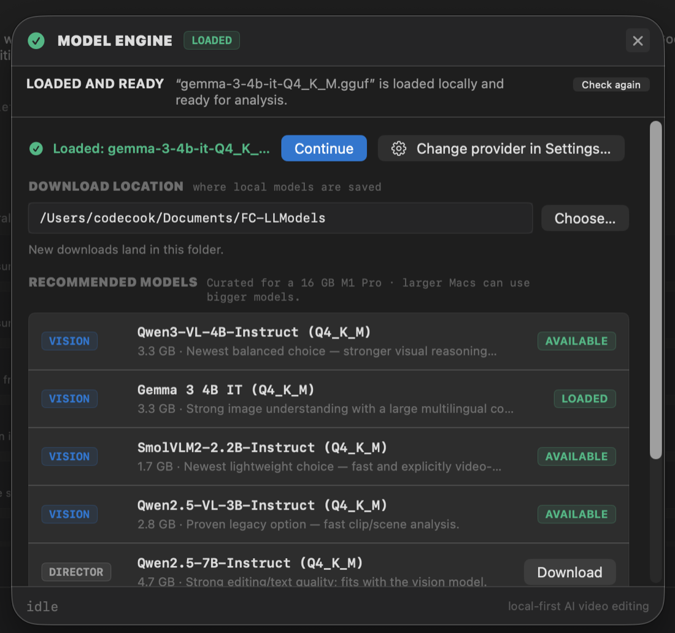This screenshot has height=633, width=675.
Task: Click the 1.7 GB description under SmolVLM2
Action: [x=320, y=466]
